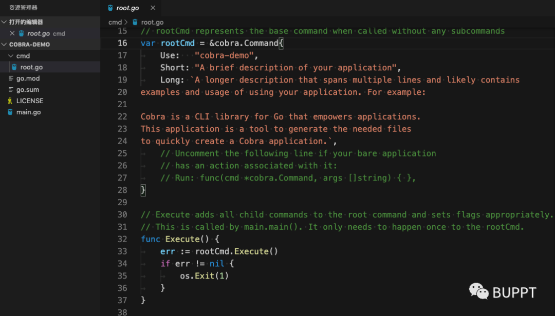Open main.go in the explorer
Screen dimensions: 555x316
point(28,112)
